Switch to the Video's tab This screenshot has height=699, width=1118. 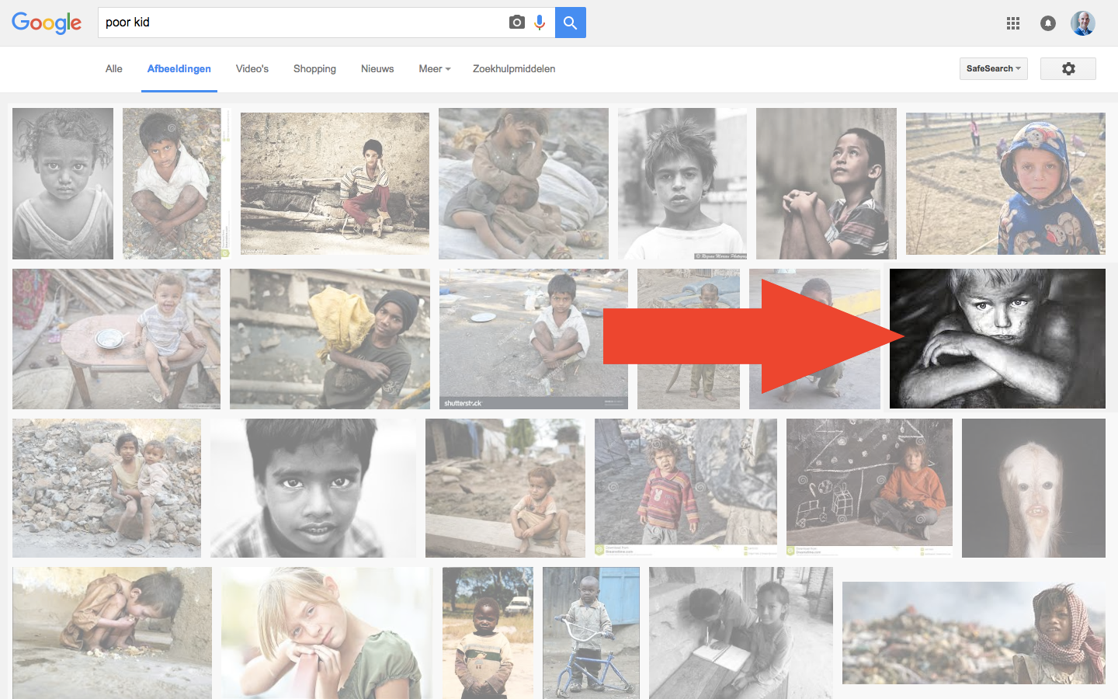(252, 68)
